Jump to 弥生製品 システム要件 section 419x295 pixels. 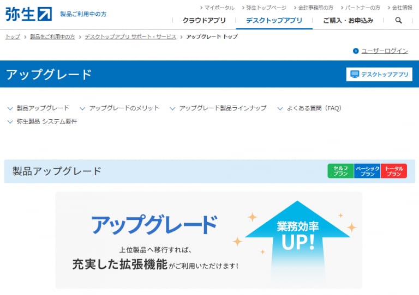pyautogui.click(x=47, y=121)
